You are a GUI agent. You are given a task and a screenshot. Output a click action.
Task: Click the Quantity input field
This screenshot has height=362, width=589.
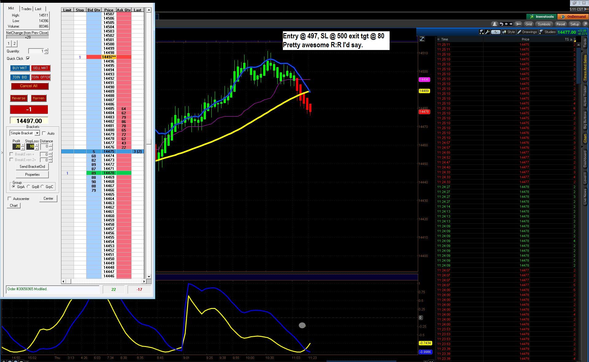coord(36,51)
